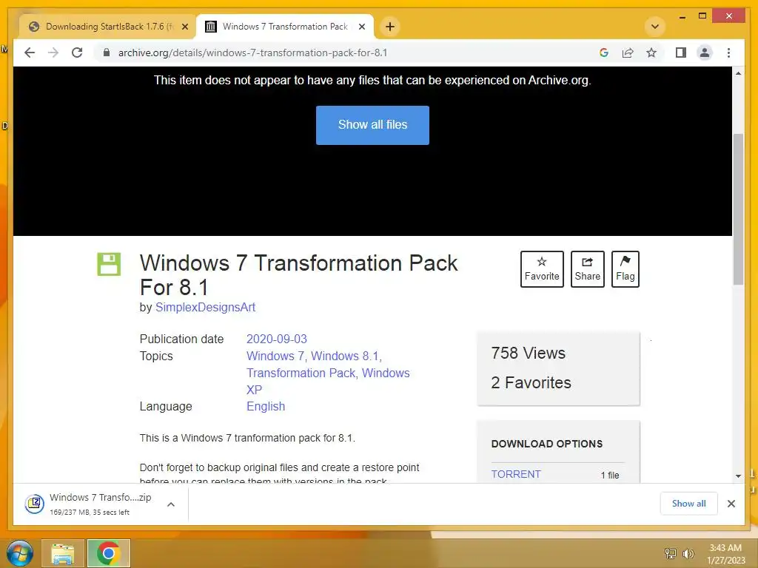The image size is (758, 568).
Task: Click the Chrome taskbar icon
Action: tap(108, 553)
